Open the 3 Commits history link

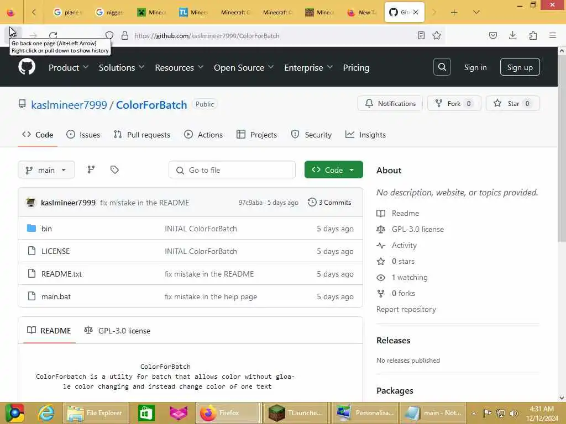(329, 202)
